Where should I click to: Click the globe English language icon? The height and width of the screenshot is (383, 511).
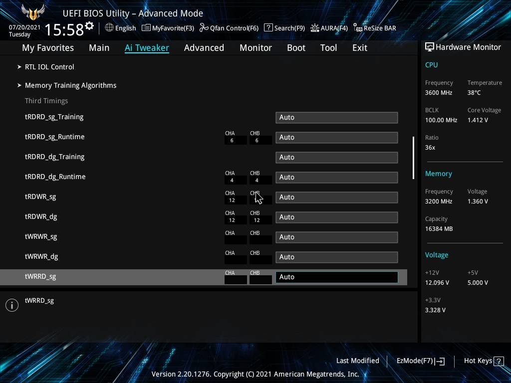tap(109, 28)
